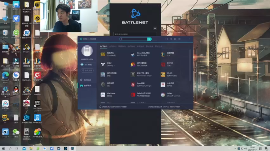Viewport: 270px width, 151px height.
Task: Select the Uplay Ubisoft Connect entry
Action: [x=170, y=95]
